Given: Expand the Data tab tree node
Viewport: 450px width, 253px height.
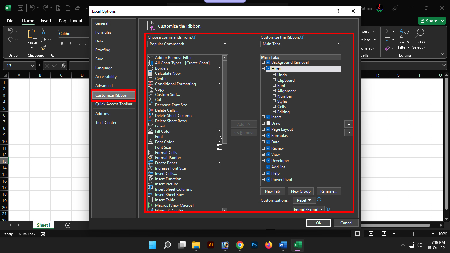Looking at the screenshot, I should [263, 142].
